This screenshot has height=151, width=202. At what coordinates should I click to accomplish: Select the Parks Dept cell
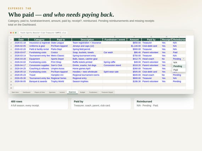pyautogui.click(x=61, y=49)
